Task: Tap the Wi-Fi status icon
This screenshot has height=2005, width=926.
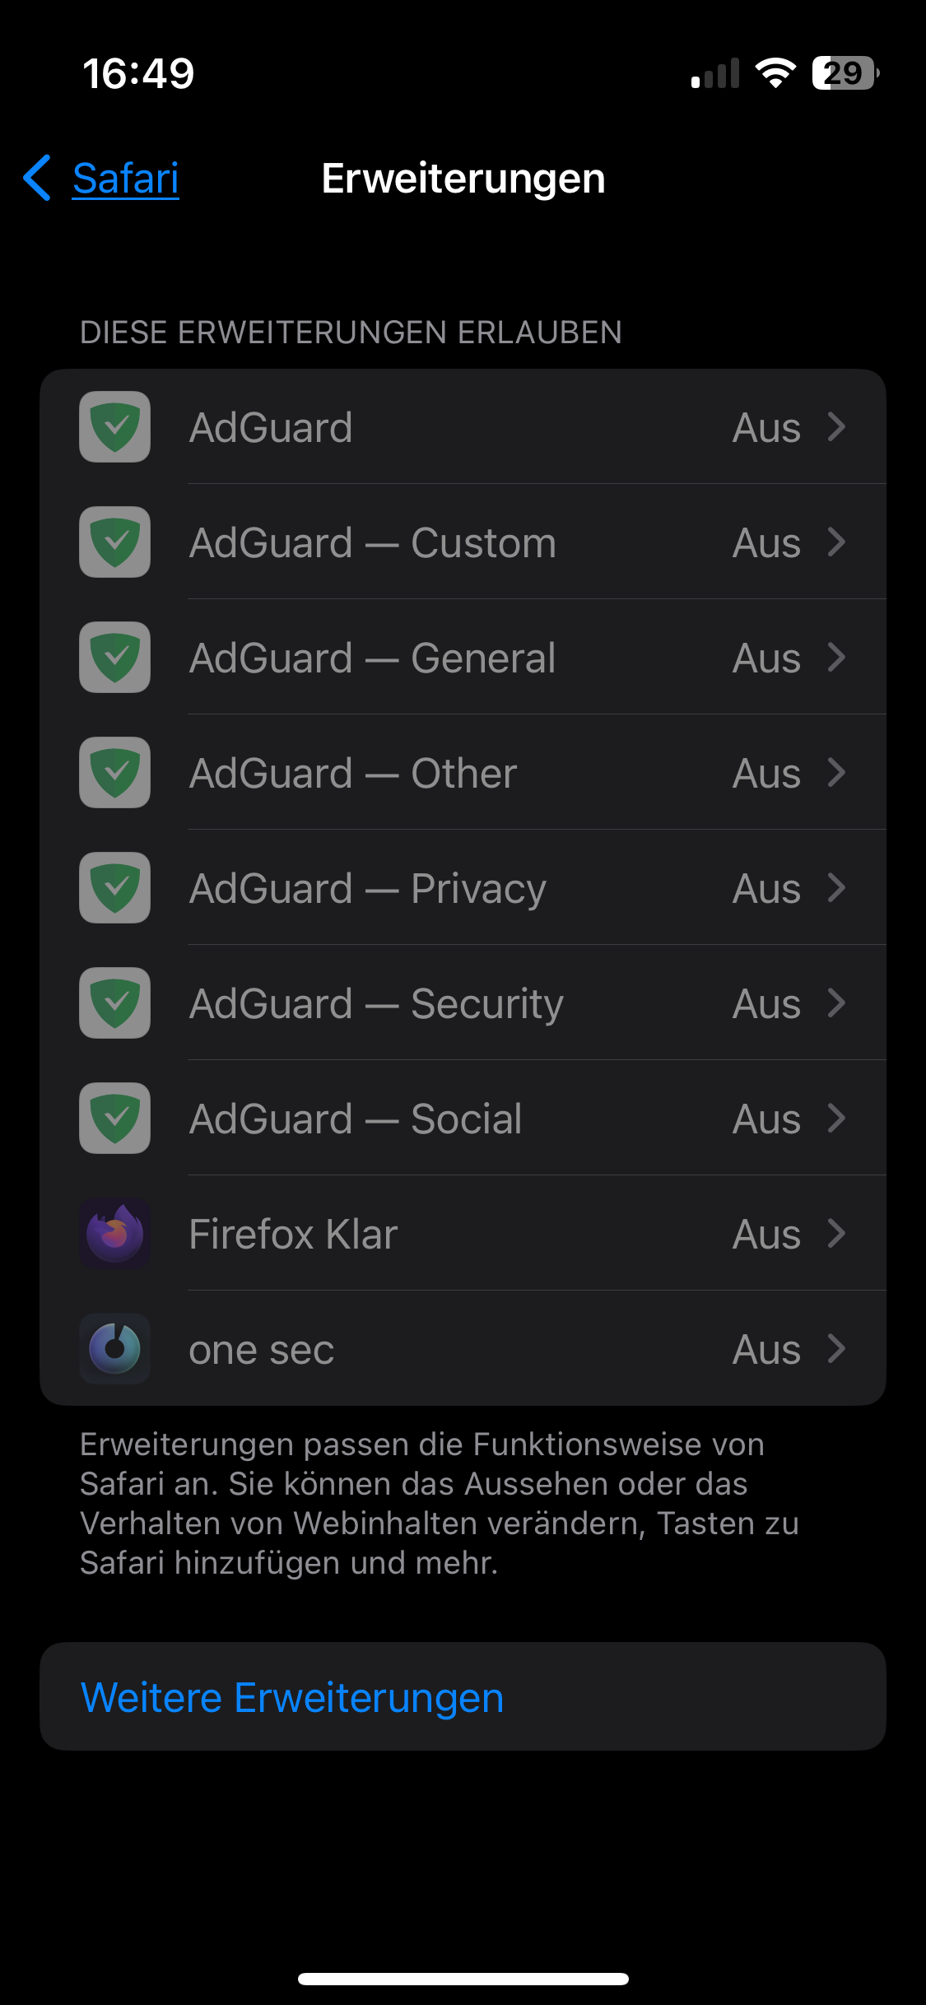Action: (775, 74)
